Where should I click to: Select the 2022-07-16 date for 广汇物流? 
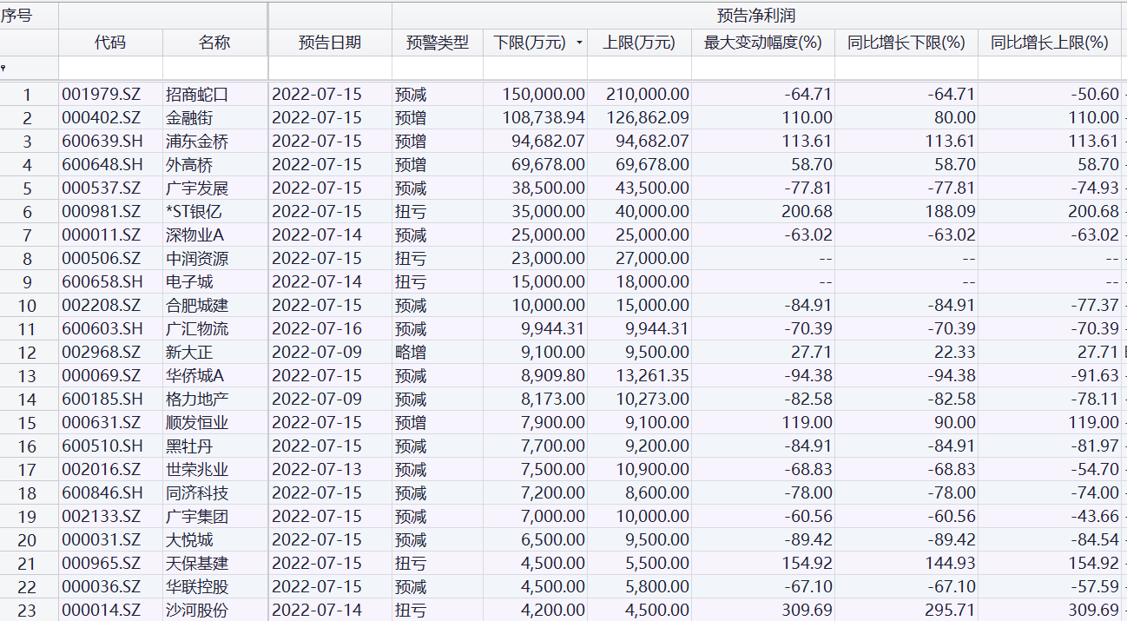[317, 329]
